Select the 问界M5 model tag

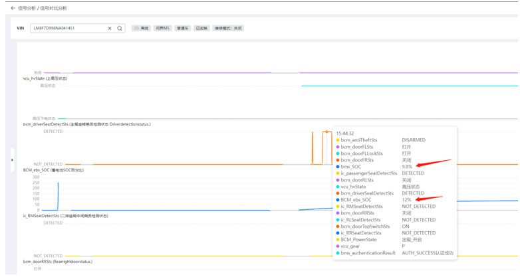162,29
